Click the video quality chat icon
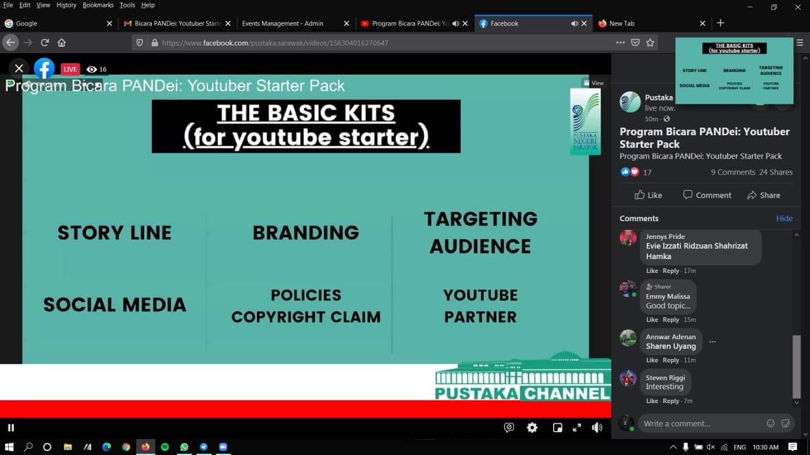Viewport: 810px width, 455px height. [509, 428]
